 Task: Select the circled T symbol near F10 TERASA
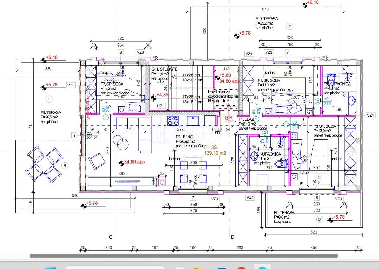tap(290, 27)
